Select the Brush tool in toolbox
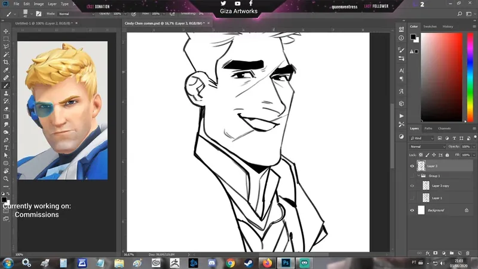 pos(6,85)
